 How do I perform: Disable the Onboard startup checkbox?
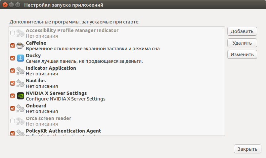13,108
